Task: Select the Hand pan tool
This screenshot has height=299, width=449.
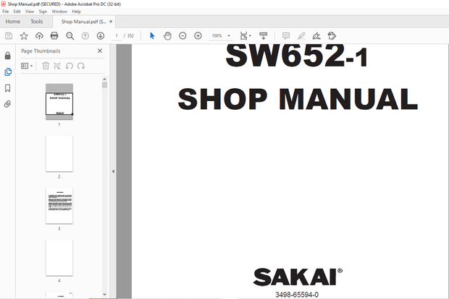Action: tap(167, 35)
